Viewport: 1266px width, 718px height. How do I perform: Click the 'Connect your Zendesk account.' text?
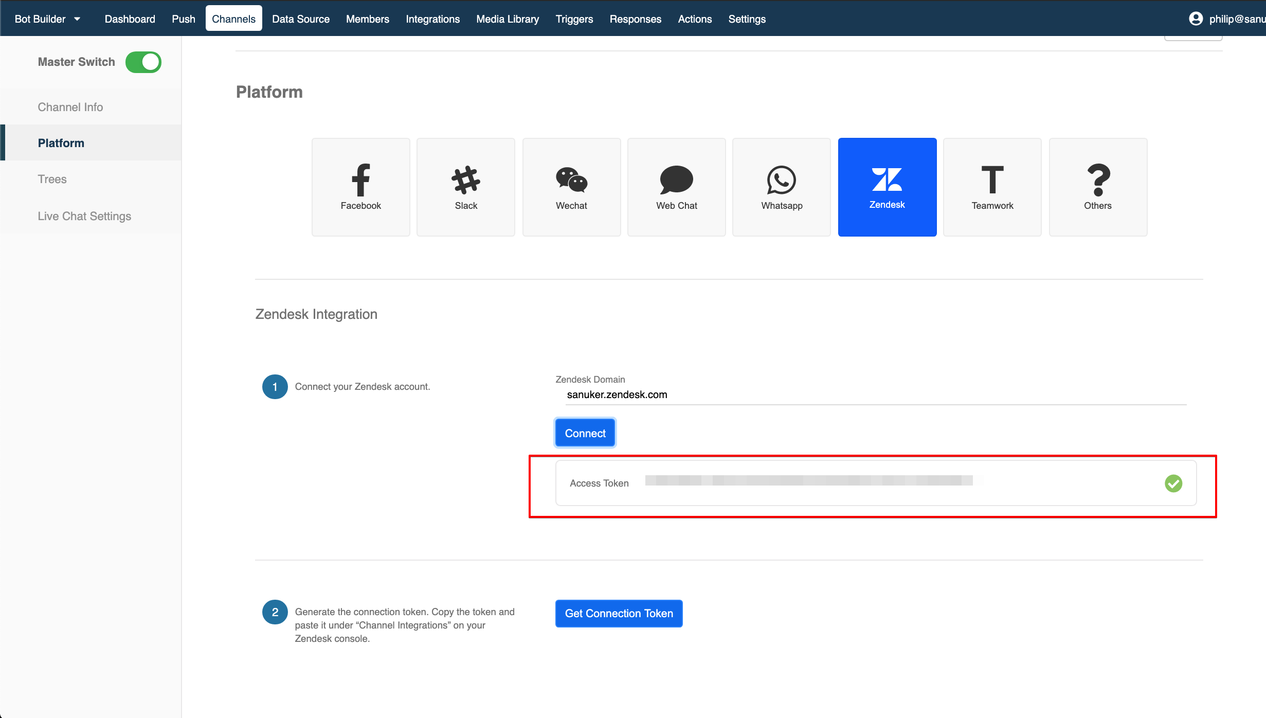(363, 387)
